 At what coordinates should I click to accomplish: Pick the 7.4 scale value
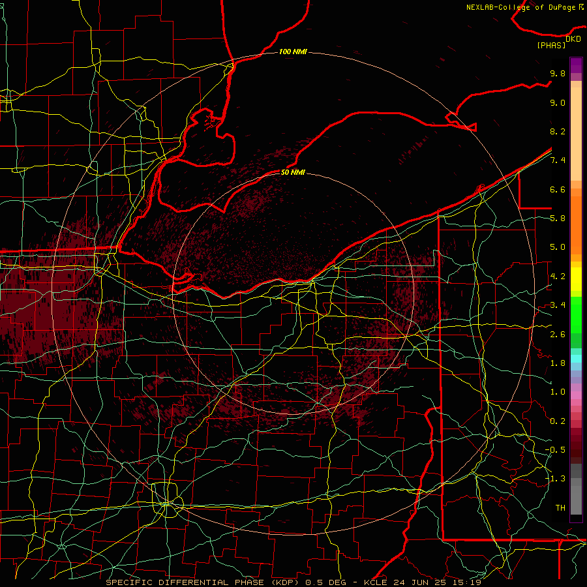pyautogui.click(x=558, y=160)
